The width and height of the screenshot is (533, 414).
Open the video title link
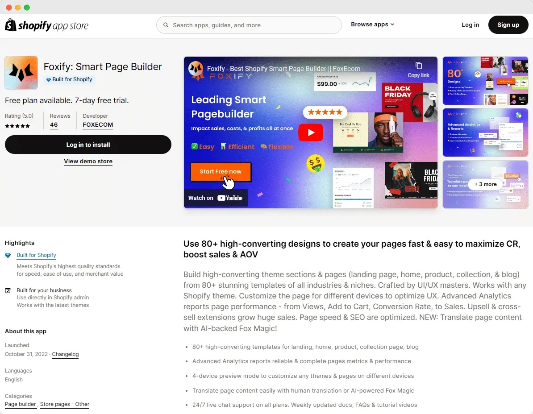click(283, 69)
